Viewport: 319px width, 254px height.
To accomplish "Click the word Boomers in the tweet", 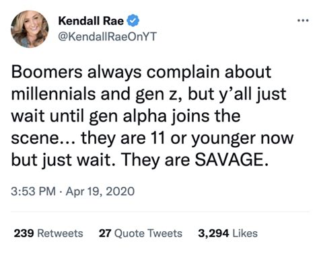I will [47, 72].
